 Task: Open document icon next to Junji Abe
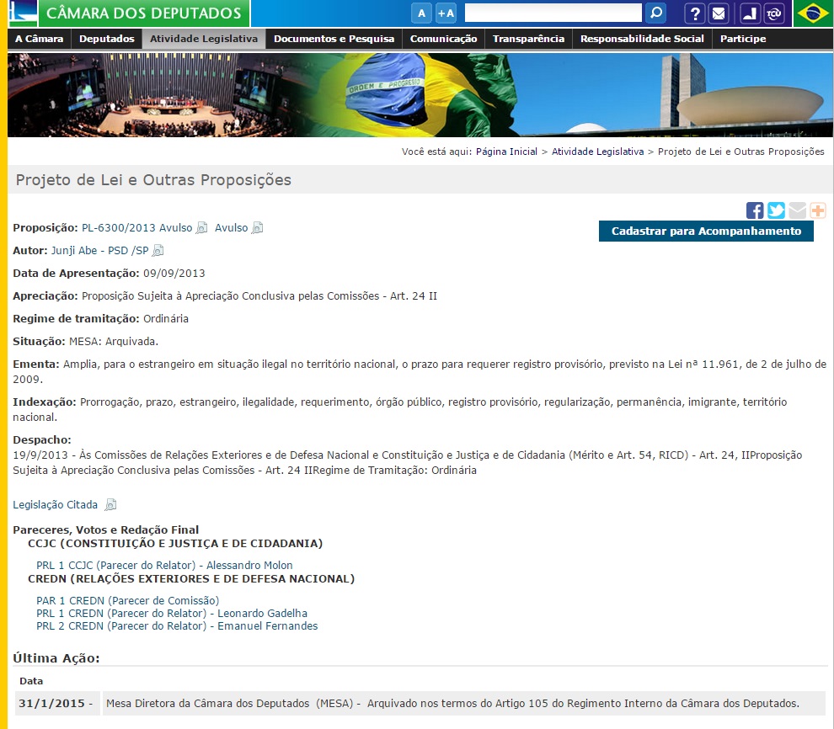(158, 250)
